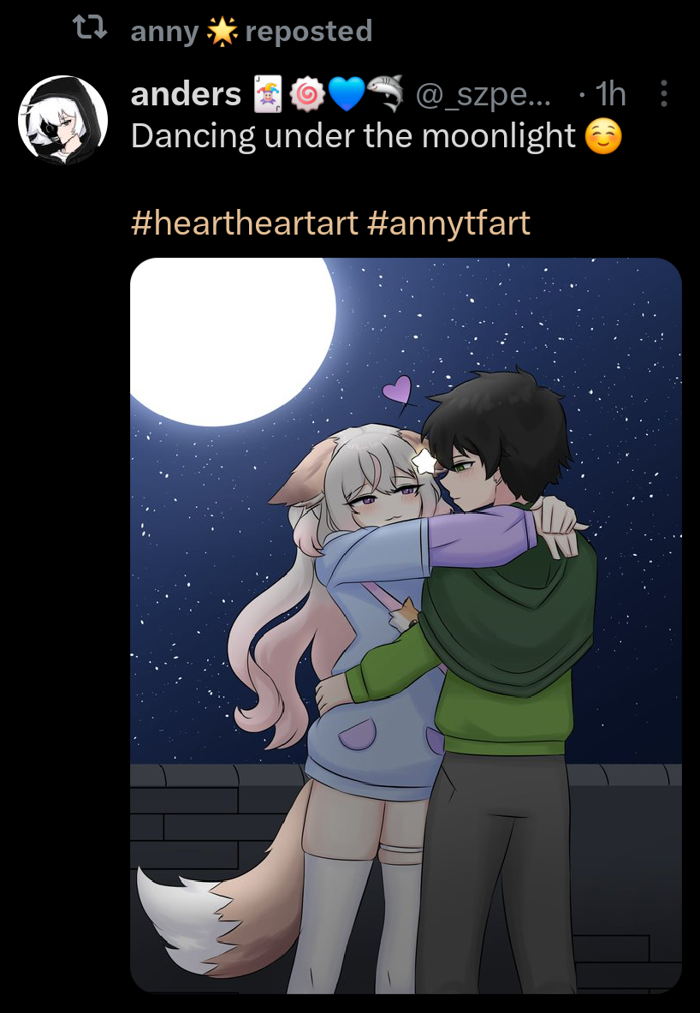Image resolution: width=700 pixels, height=1013 pixels.
Task: Click the full moon in the artwork
Action: pos(233,341)
